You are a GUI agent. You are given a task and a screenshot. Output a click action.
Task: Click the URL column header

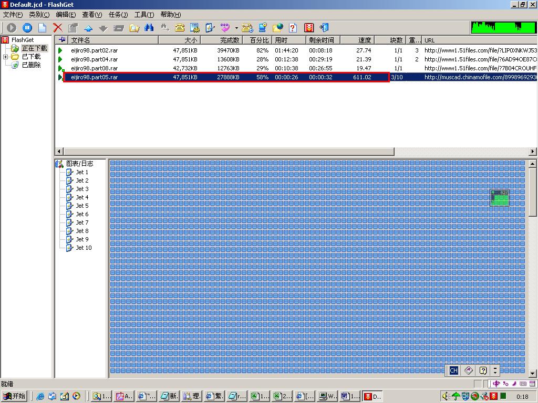click(x=479, y=40)
